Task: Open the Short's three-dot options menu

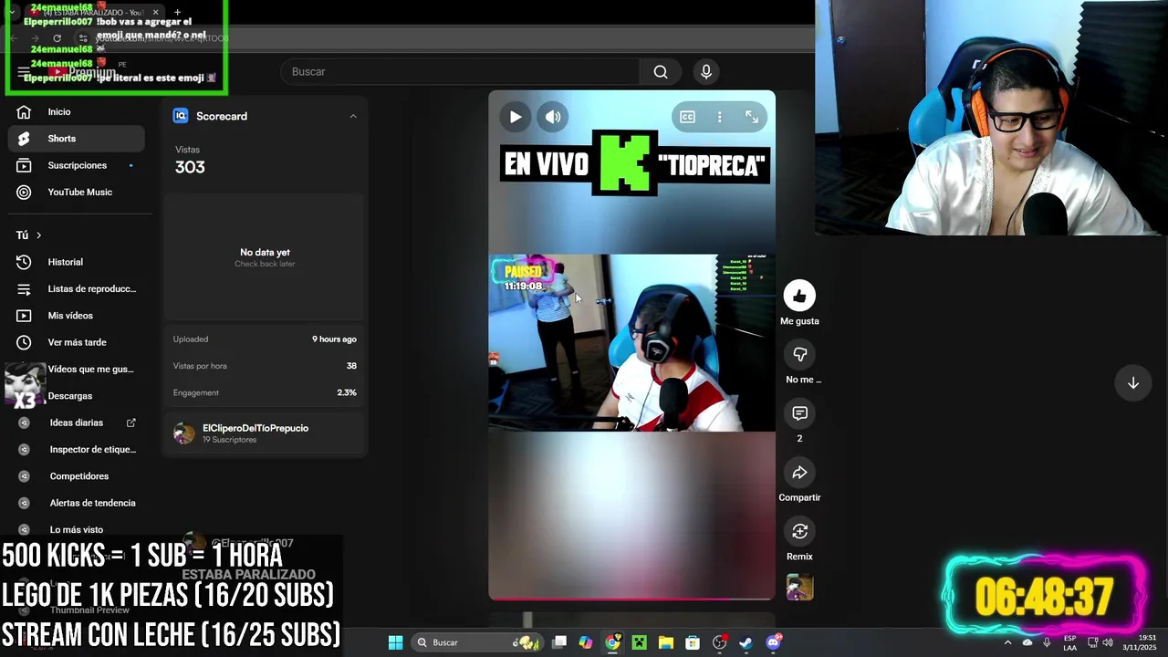Action: [719, 117]
